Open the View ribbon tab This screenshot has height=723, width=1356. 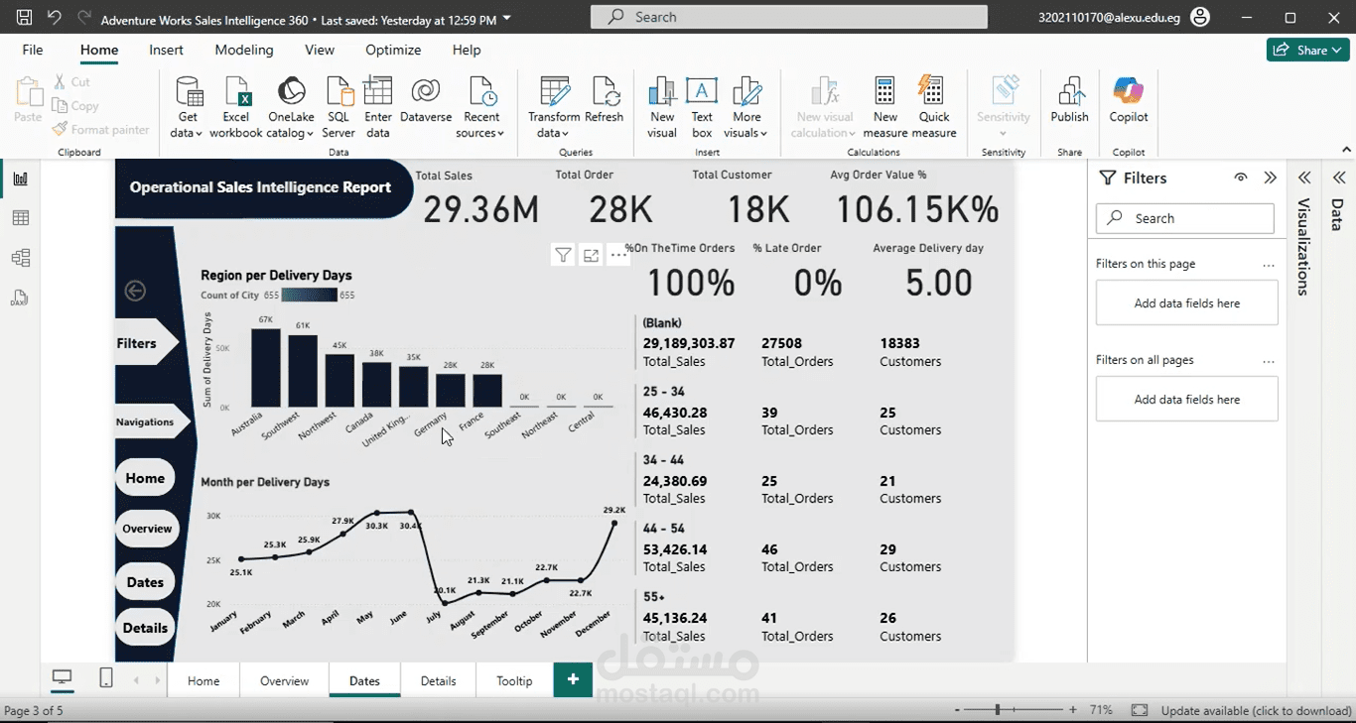point(320,50)
